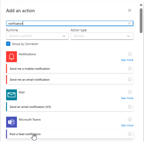Select Send me an email notification

70,80
